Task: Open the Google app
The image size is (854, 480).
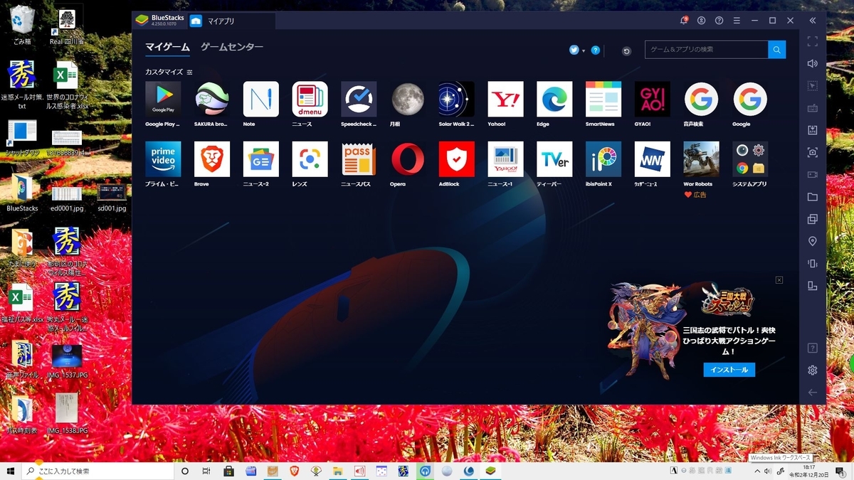Action: (x=750, y=99)
